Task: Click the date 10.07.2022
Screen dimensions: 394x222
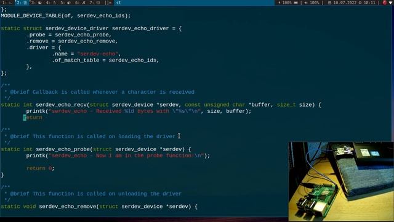Action: coord(345,2)
